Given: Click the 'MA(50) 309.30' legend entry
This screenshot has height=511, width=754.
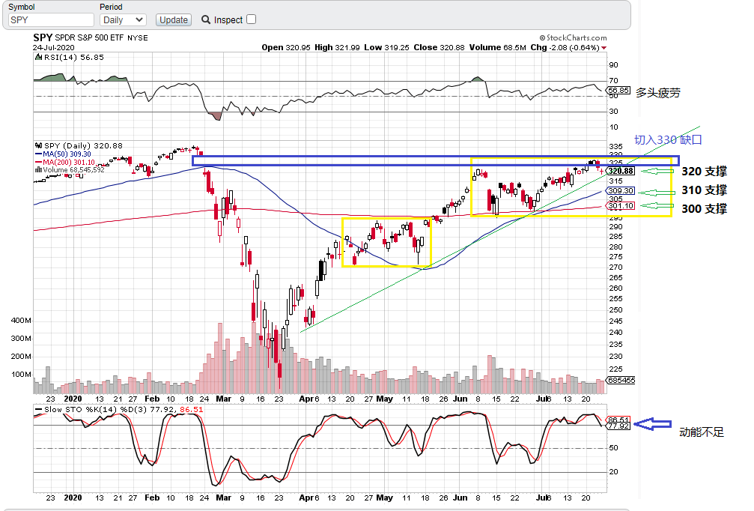Looking at the screenshot, I should click(x=67, y=154).
